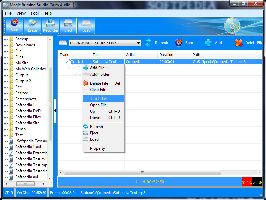Click the Used:00:52:50 capacity bar

click(x=150, y=182)
